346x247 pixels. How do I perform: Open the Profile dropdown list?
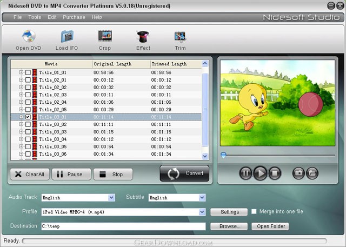[202, 212]
